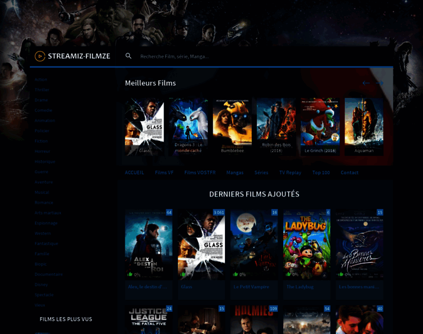Image resolution: width=423 pixels, height=334 pixels.
Task: Select the Documentaire genre in sidebar
Action: [x=48, y=274]
